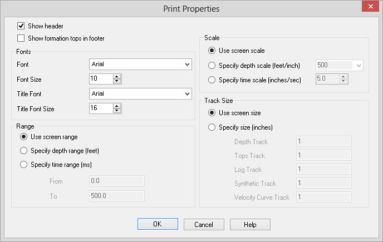Expand the Title Font dropdown
The image size is (383, 242).
[186, 93]
